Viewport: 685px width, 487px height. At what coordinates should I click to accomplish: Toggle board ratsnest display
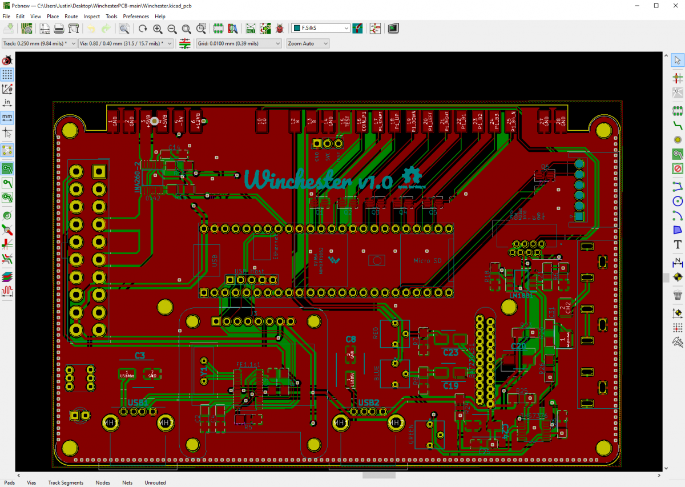7,150
